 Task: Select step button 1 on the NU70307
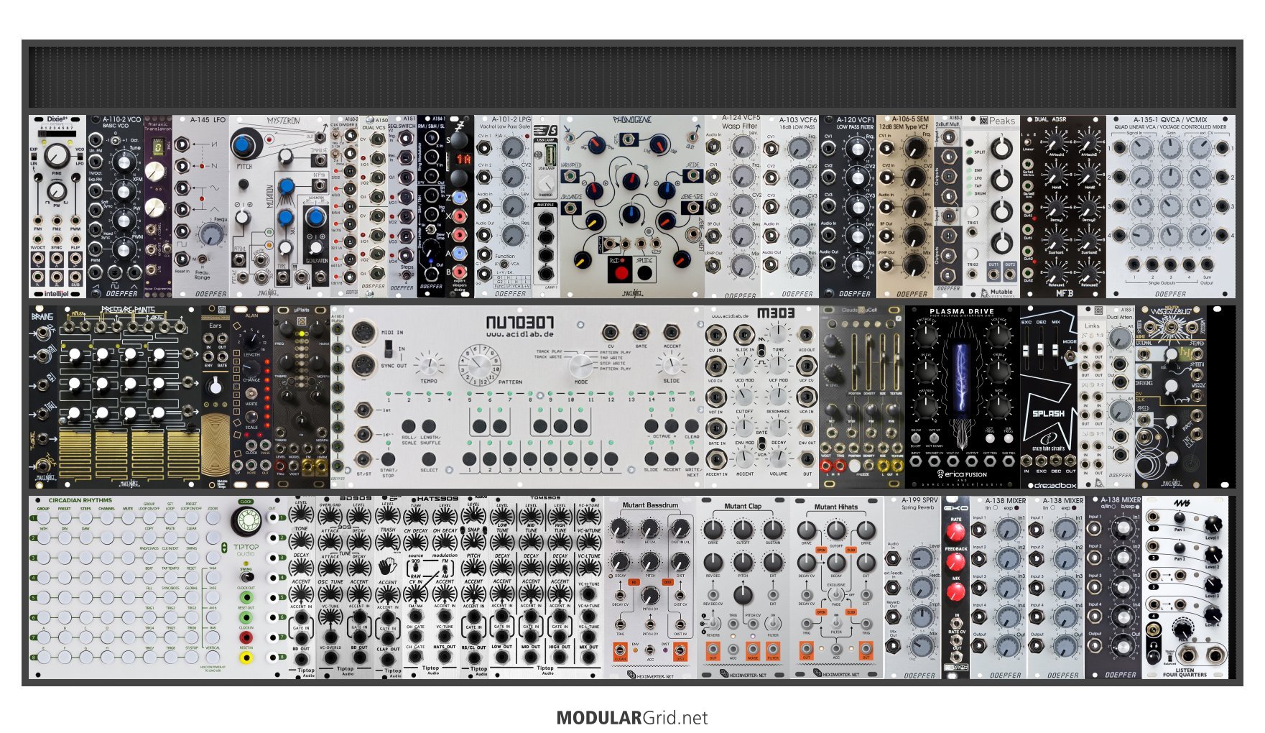click(x=470, y=458)
